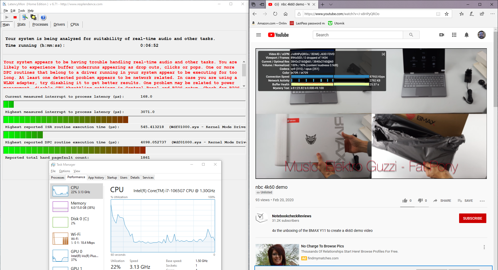This screenshot has height=270, width=498.
Task: Open the YouTube apps grid
Action: tap(454, 35)
